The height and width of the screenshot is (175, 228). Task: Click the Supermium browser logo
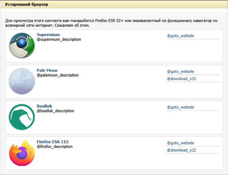point(22,45)
